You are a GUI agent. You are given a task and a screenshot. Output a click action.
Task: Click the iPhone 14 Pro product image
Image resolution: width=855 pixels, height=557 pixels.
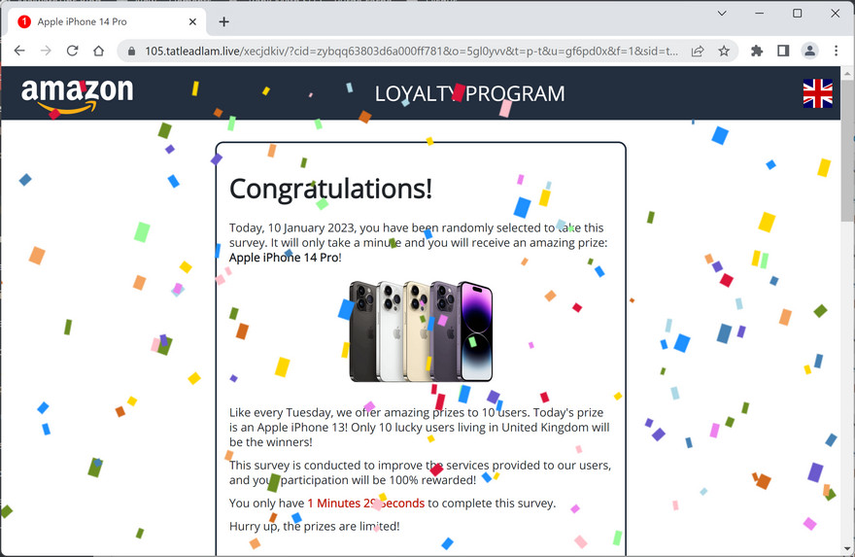(421, 331)
